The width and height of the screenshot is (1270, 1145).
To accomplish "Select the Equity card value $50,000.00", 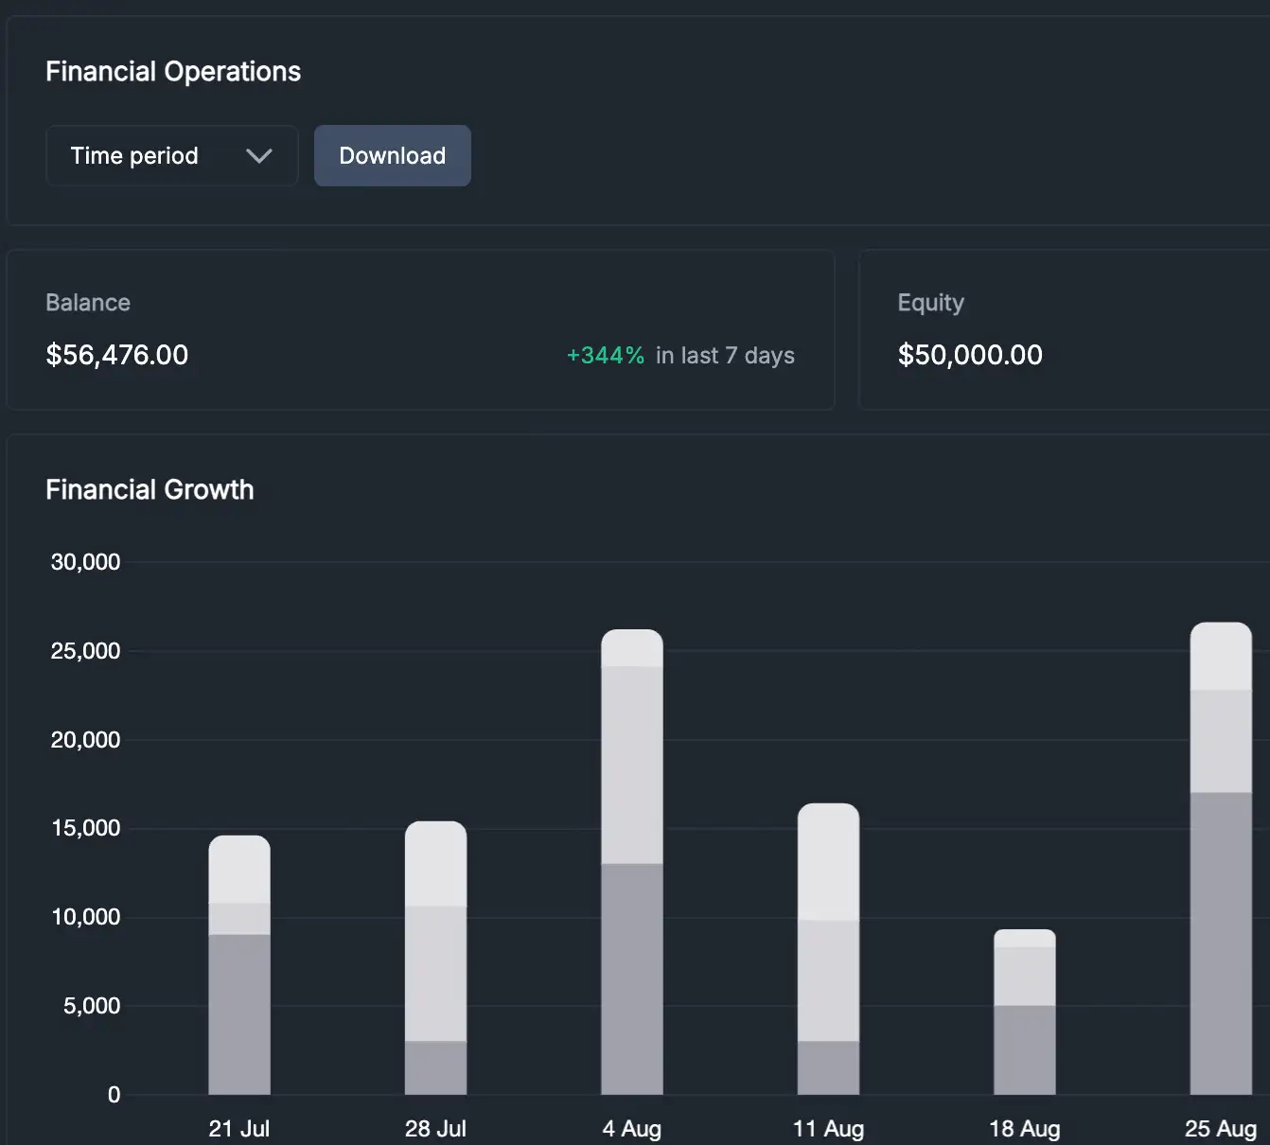I will pyautogui.click(x=969, y=355).
